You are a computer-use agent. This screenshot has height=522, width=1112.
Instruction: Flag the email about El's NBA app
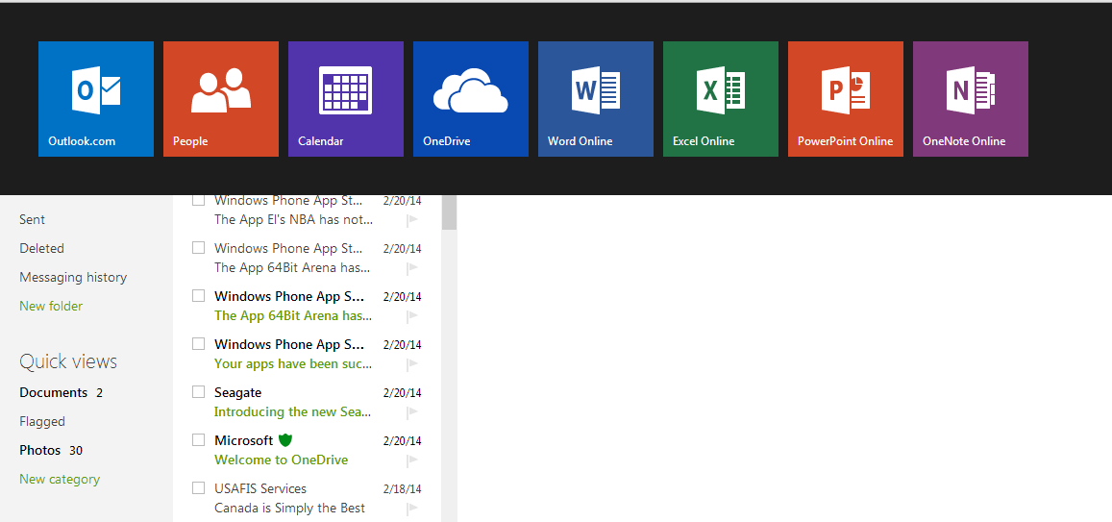412,220
